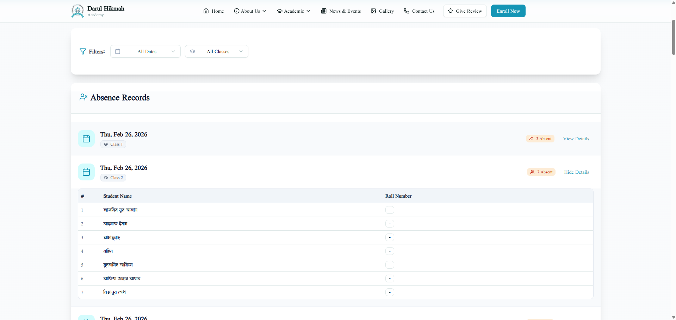Click the phone icon next to Contact Us
The width and height of the screenshot is (676, 320).
(x=407, y=11)
